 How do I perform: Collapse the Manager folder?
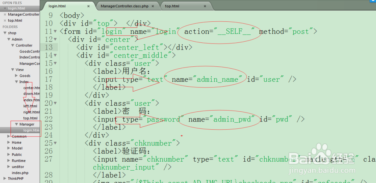(x=17, y=124)
